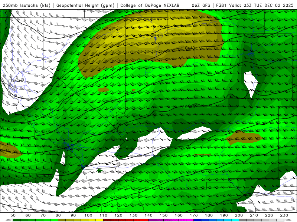297x222 pixels.
Task: Click the 10560 height contour label
Action: (189, 107)
